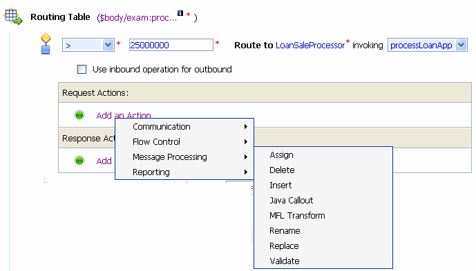This screenshot has width=476, height=271.
Task: Open the $body/exam:proc... expression link
Action: pos(138,17)
